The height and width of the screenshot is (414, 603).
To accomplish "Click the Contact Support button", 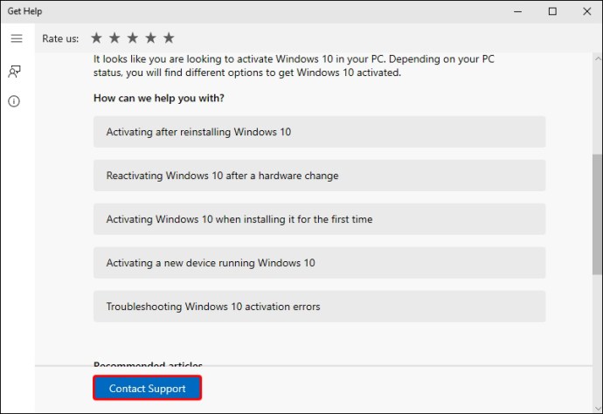I will coord(148,389).
